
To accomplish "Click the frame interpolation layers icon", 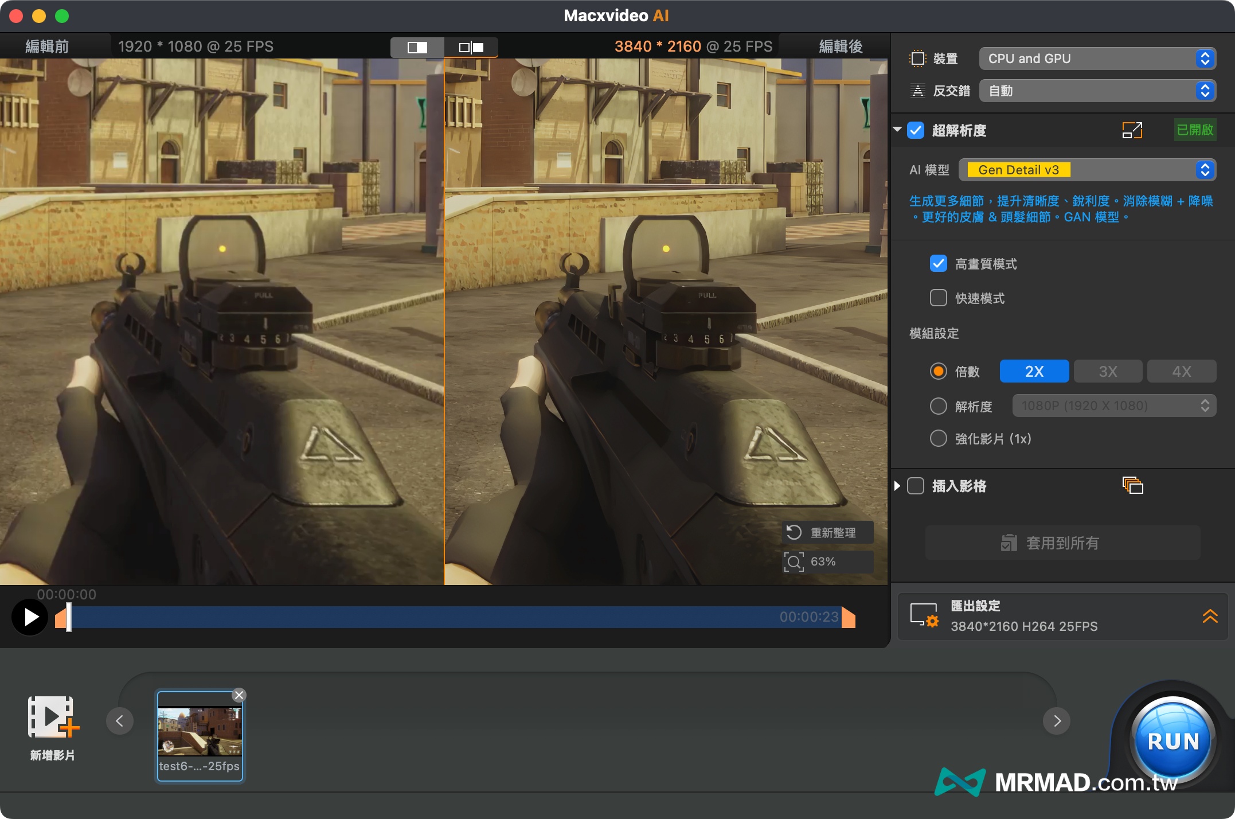I will (1132, 486).
